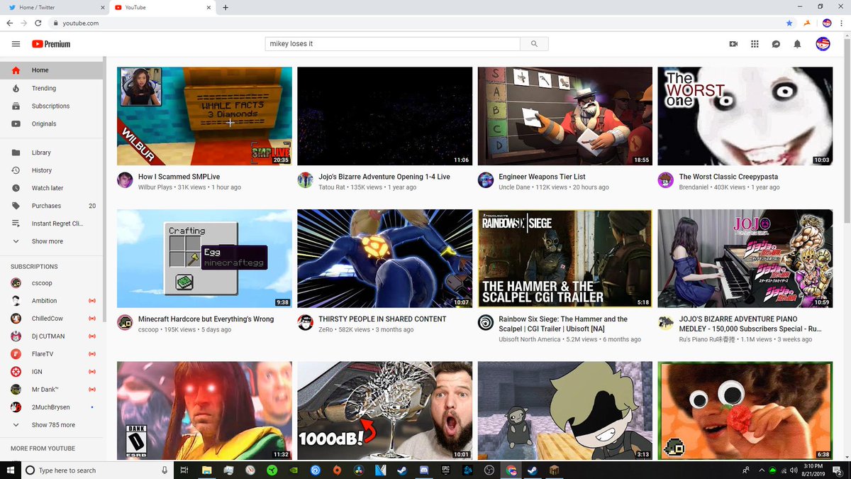Click the browser back arrow
This screenshot has width=851, height=479.
(9, 23)
